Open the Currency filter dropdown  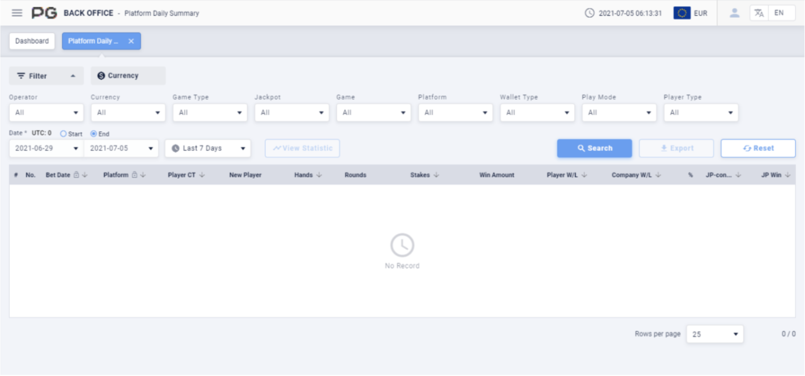[128, 113]
